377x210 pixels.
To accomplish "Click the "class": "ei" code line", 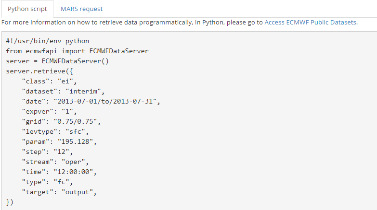I will coord(49,81).
